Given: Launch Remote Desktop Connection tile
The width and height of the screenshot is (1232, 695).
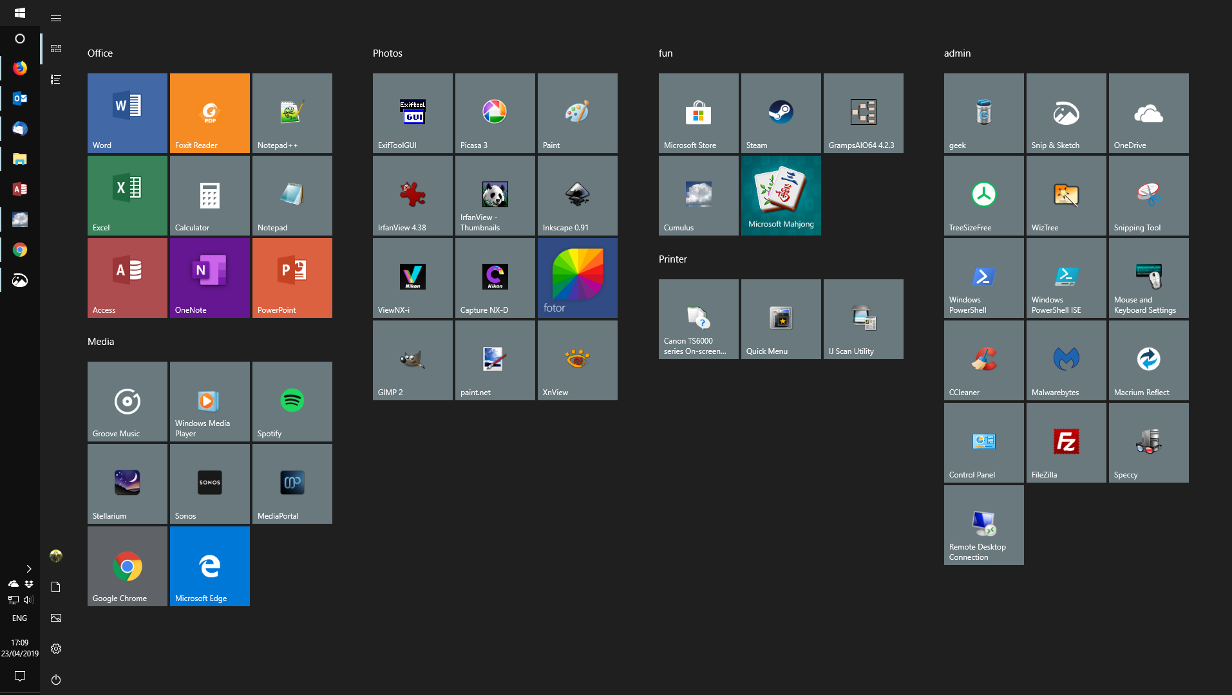Looking at the screenshot, I should (x=984, y=525).
